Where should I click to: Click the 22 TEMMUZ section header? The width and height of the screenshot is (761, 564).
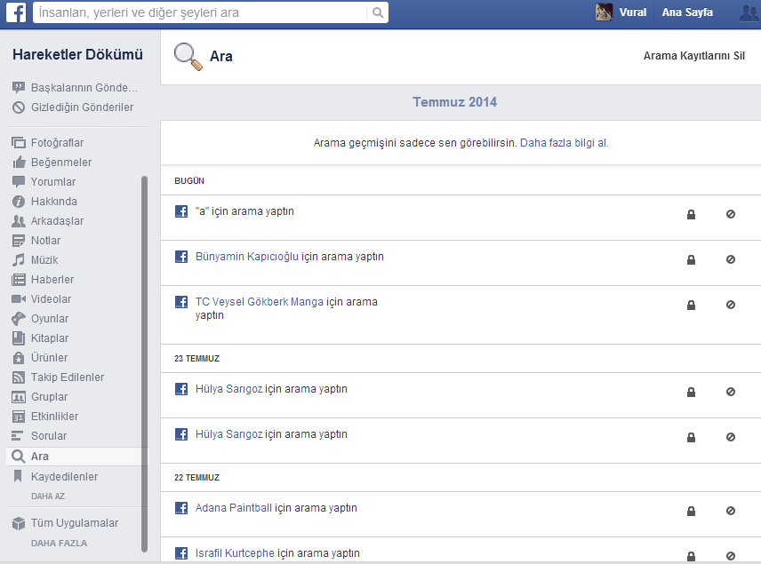coord(197,478)
